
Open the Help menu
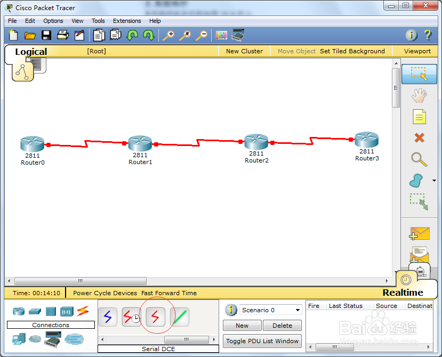(x=155, y=21)
